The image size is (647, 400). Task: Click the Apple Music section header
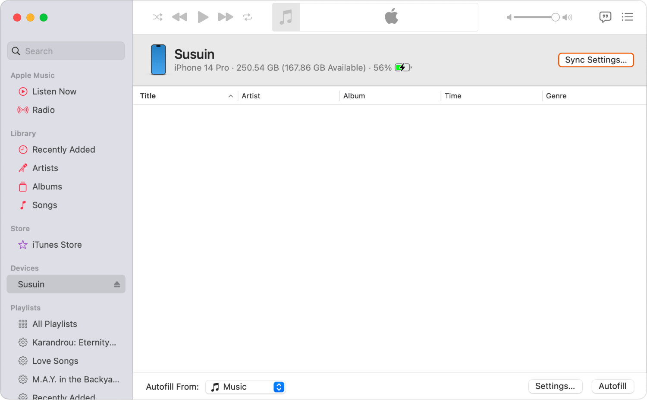(x=33, y=76)
